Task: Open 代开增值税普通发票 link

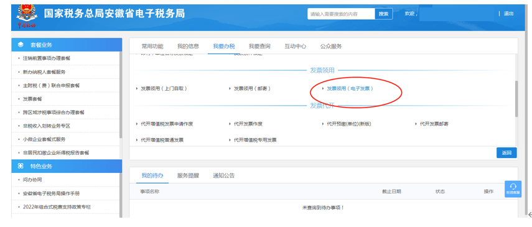Action: (x=162, y=140)
